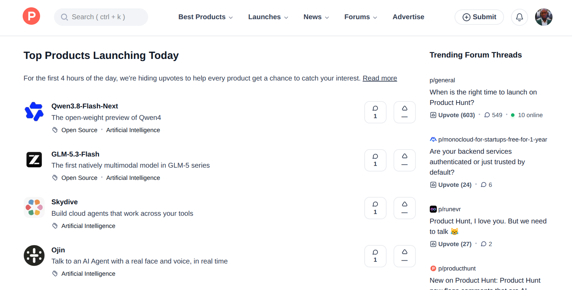Click Artificial Intelligence tag under Qwen3.8-Flash-Next
572x290 pixels.
point(133,130)
